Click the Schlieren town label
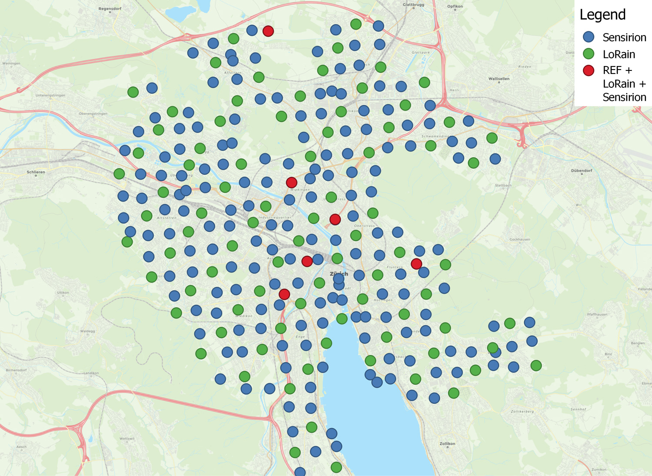The width and height of the screenshot is (652, 476). point(36,172)
